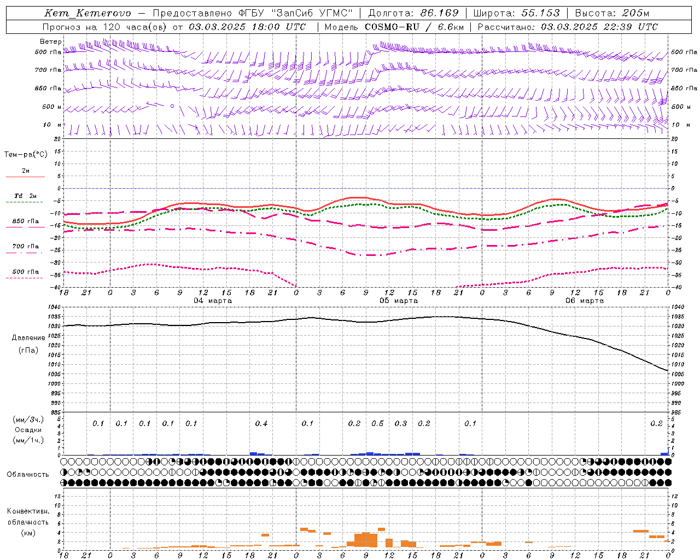Image resolution: width=700 pixels, height=560 pixels.
Task: Click the (гПа) unit label under Давление
Action: [x=28, y=351]
